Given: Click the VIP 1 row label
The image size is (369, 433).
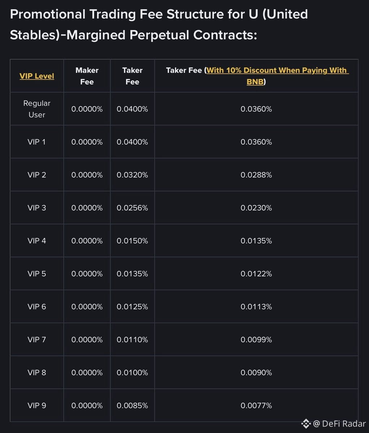Looking at the screenshot, I should [x=37, y=142].
